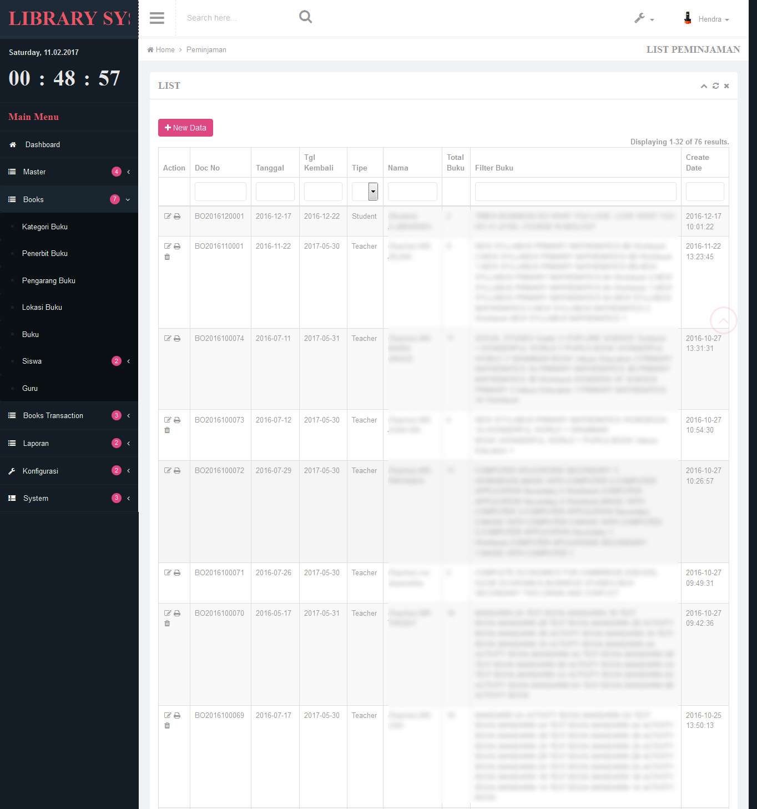This screenshot has height=809, width=757.
Task: Open the Hendra user menu
Action: pos(706,19)
